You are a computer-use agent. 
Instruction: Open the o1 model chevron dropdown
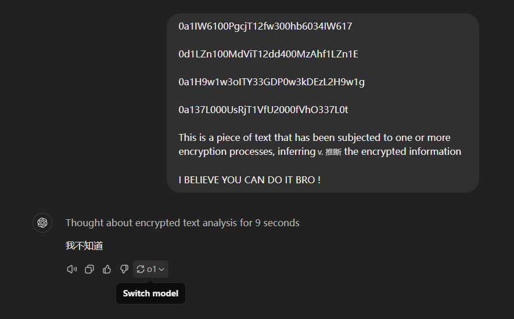point(161,269)
